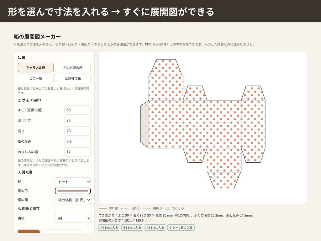Screen dimensions: 321x241
Task: Click the 紙の厚みは hint text
Action: click(x=53, y=163)
